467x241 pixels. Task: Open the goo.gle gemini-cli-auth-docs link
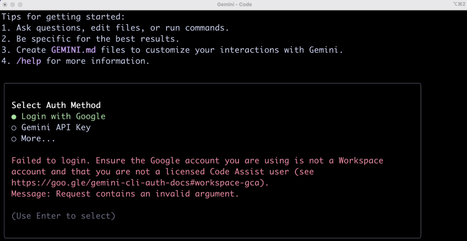[139, 183]
